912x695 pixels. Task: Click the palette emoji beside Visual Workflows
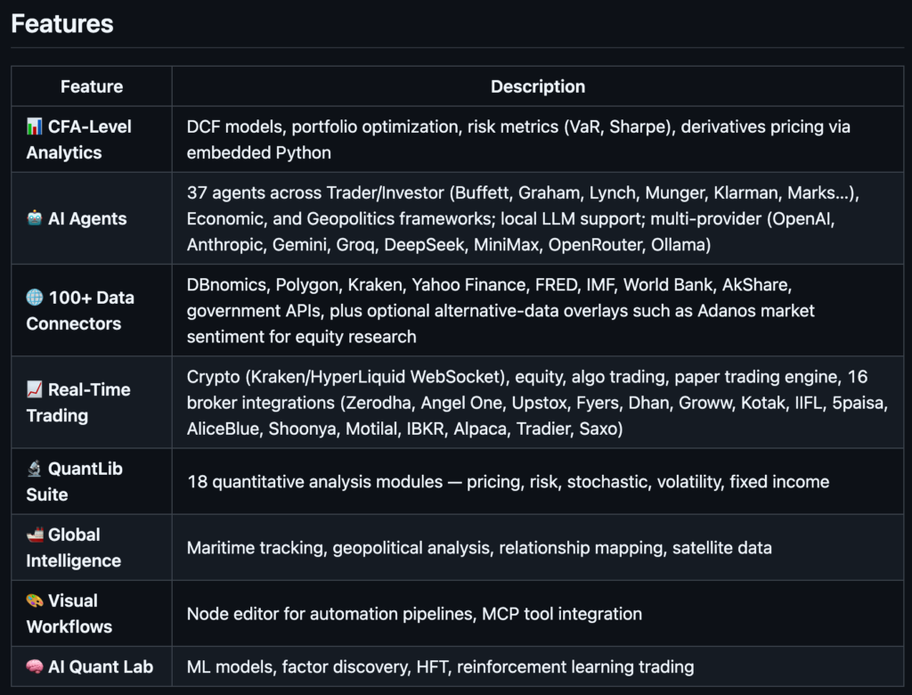[35, 601]
